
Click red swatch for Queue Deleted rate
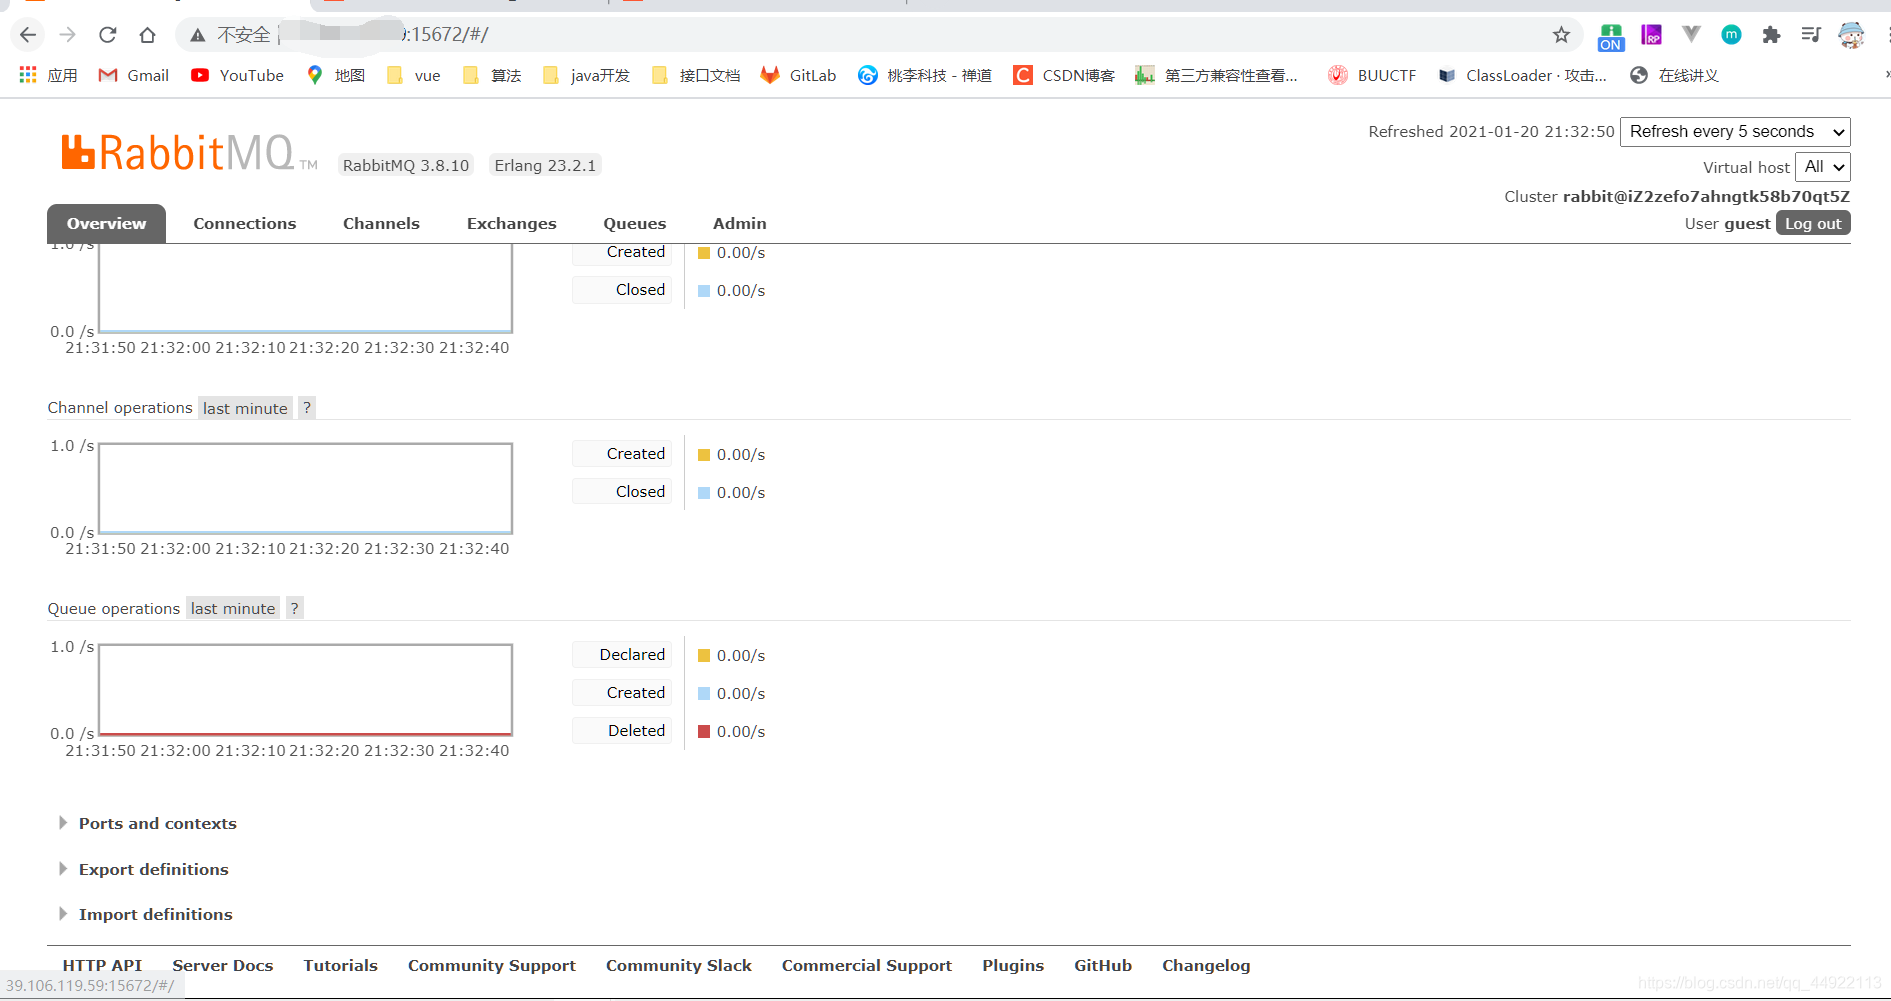click(x=704, y=732)
